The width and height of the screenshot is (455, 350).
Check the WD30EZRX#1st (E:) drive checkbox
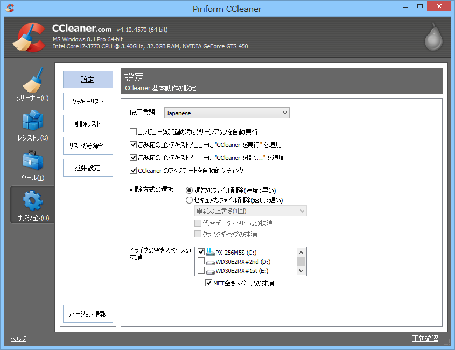coord(201,270)
